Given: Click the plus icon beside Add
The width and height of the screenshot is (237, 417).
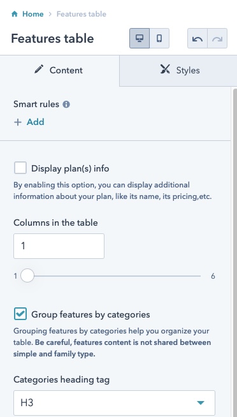Looking at the screenshot, I should 18,122.
